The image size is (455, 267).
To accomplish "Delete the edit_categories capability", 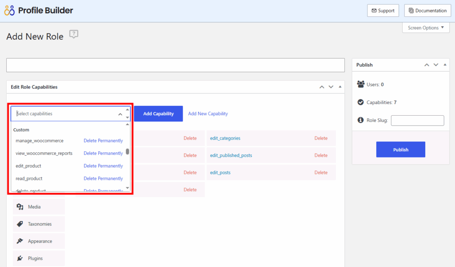I will tap(321, 138).
